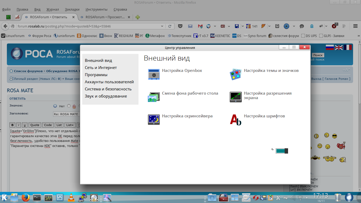Image resolution: width=361 pixels, height=203 pixels.
Task: Open the theme and icons settings icon
Action: [235, 74]
